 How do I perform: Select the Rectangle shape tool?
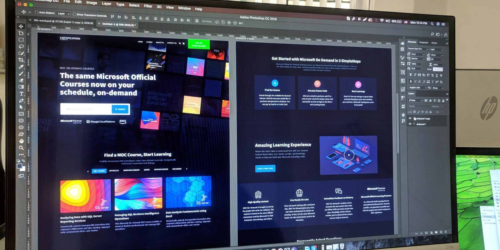(x=21, y=114)
